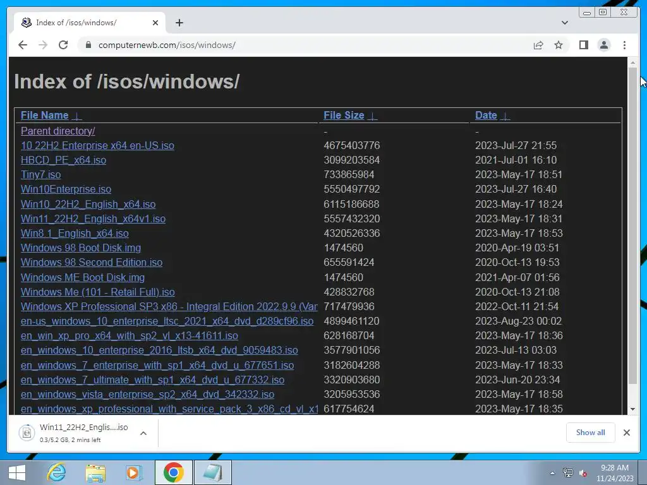Image resolution: width=647 pixels, height=485 pixels.
Task: Download 10 22H2 Enterprise x64 en-US.iso
Action: (x=97, y=145)
